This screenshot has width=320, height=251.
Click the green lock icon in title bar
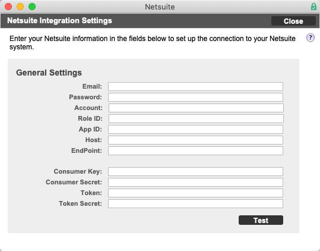pyautogui.click(x=313, y=7)
